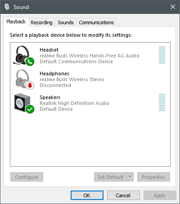This screenshot has width=180, height=204.
Task: Open the Communications tab
Action: click(96, 22)
